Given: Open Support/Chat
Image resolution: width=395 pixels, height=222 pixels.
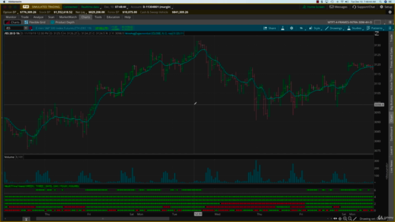Looking at the screenshot, I should [x=364, y=7].
